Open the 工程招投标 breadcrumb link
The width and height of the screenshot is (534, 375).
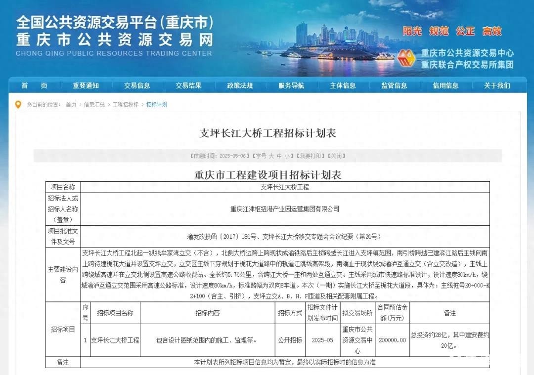126,104
